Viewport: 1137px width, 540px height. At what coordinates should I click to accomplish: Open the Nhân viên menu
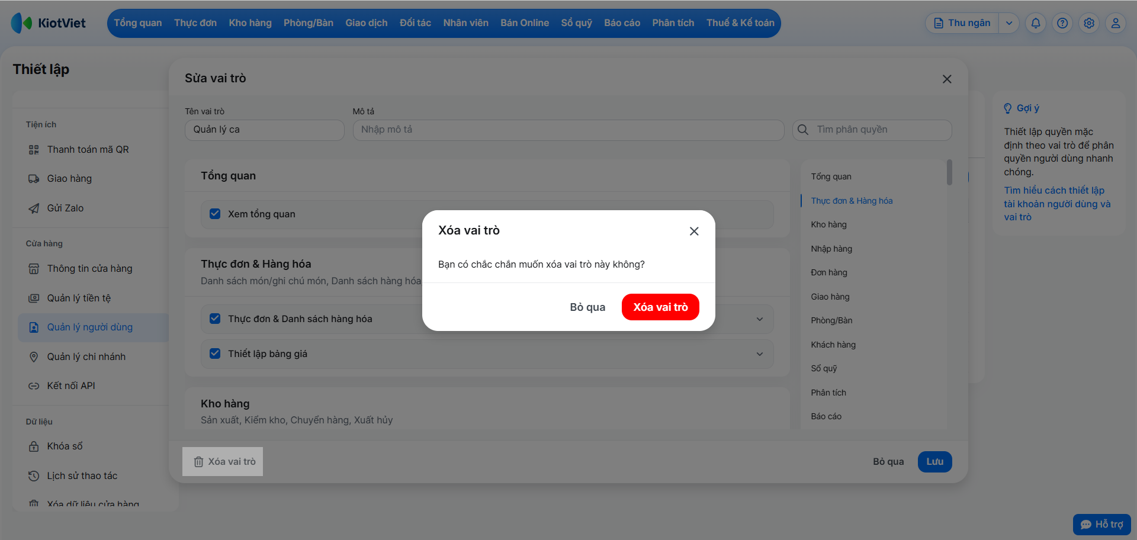pyautogui.click(x=466, y=23)
